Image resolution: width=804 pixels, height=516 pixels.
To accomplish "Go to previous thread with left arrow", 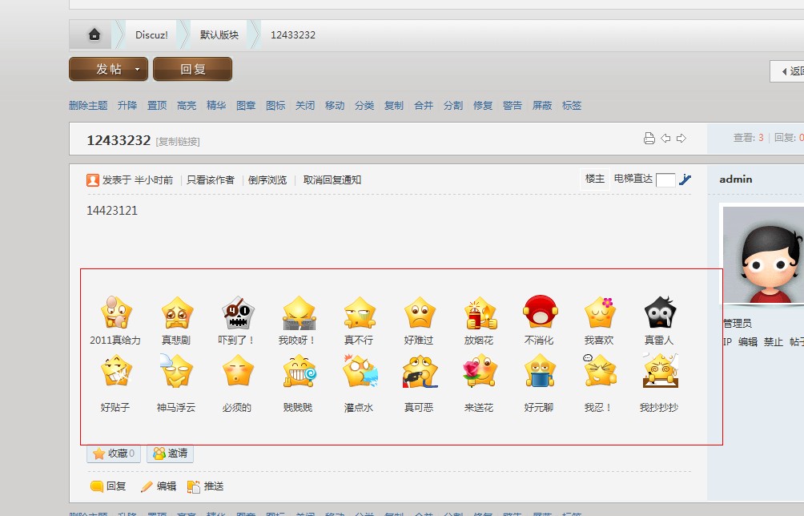I will (x=665, y=138).
